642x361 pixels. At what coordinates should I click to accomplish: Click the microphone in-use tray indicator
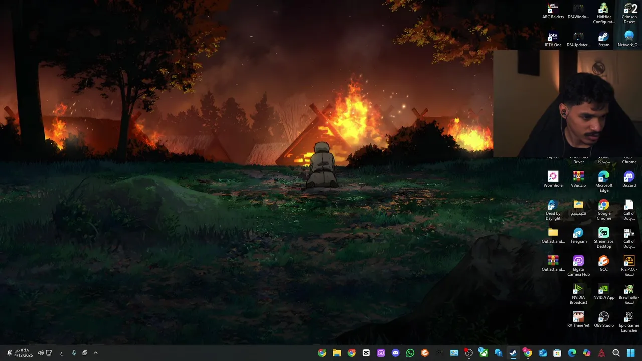(74, 353)
